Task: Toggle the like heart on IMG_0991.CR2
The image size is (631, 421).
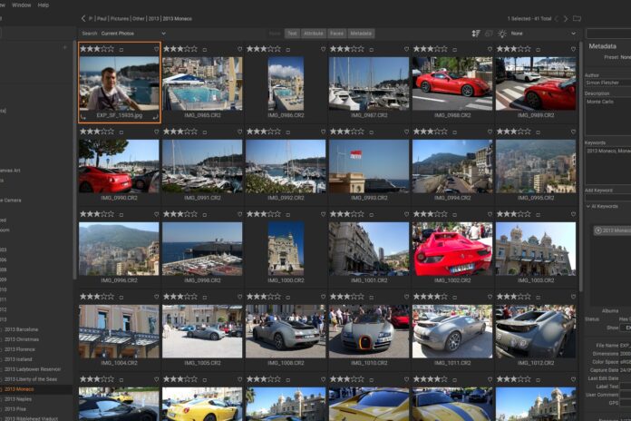Action: click(240, 132)
